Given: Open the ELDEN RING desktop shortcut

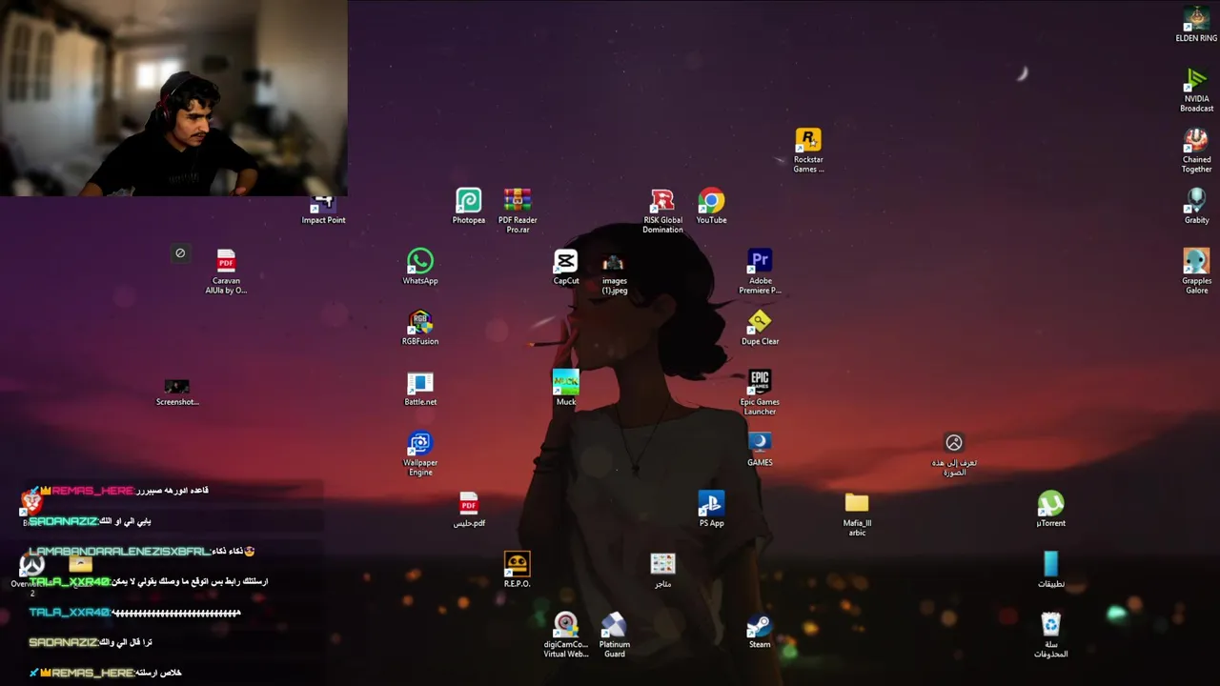Looking at the screenshot, I should (1196, 24).
